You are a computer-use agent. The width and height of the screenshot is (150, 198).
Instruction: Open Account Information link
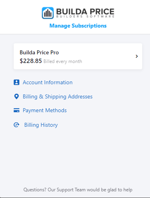coord(48,82)
